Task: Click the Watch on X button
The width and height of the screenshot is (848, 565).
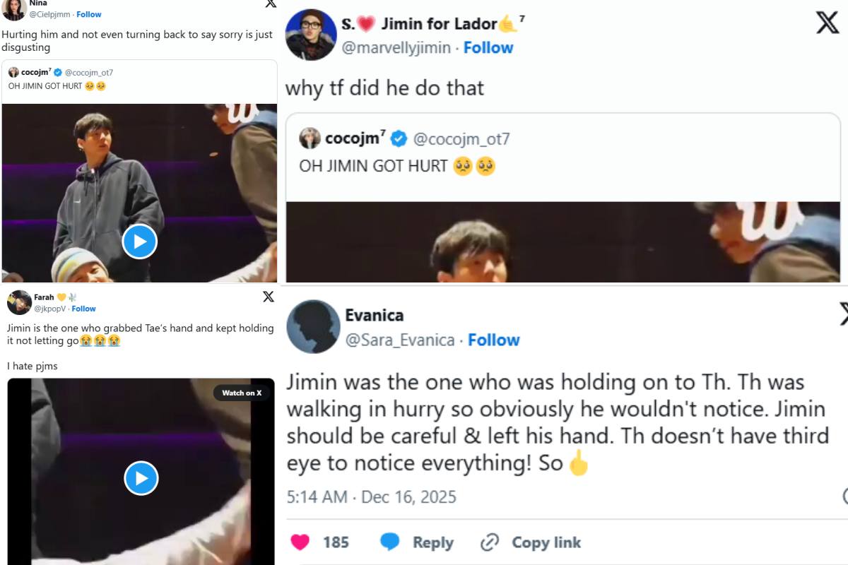Action: click(240, 393)
